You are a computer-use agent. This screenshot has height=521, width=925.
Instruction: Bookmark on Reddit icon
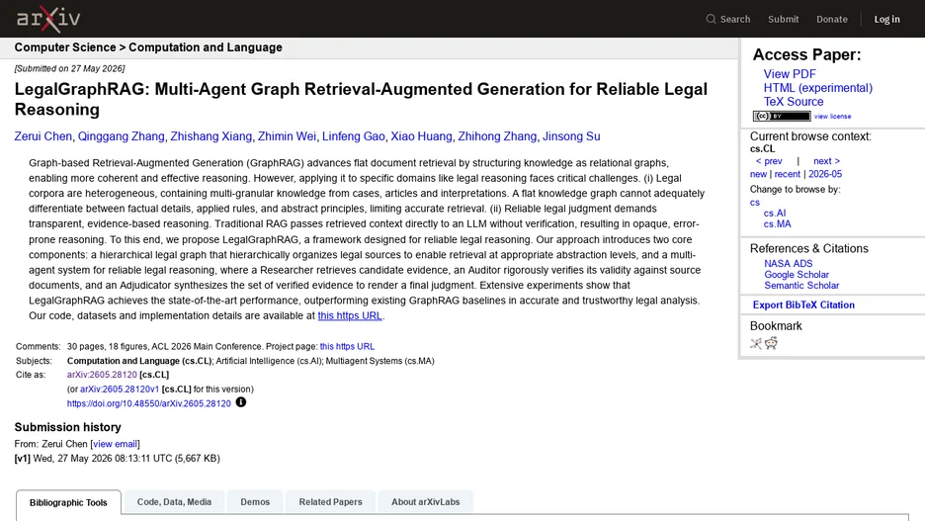pos(771,343)
